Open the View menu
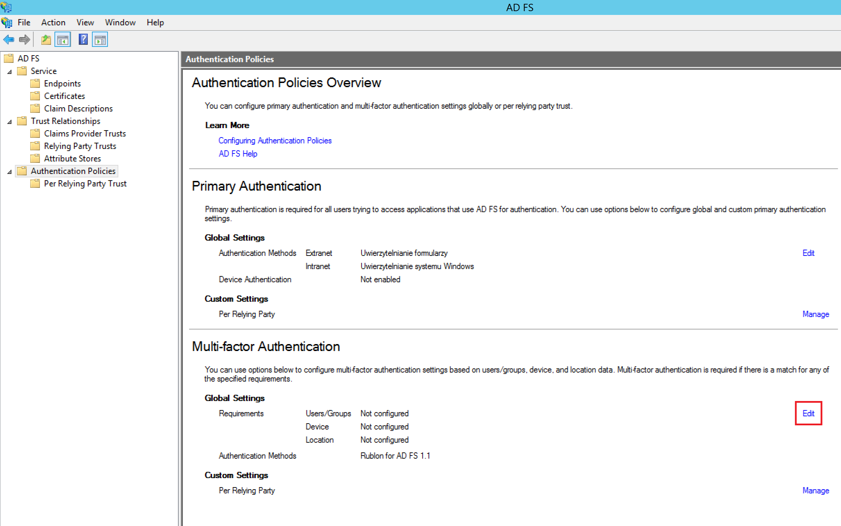 [85, 23]
